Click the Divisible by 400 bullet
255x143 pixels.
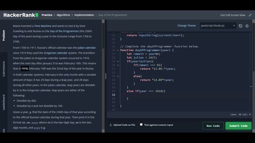26,100
